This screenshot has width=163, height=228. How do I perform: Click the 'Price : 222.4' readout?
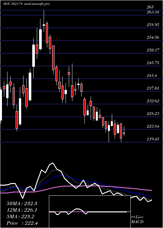pyautogui.click(x=22, y=223)
